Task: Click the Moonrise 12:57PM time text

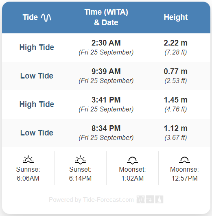Action: click(x=185, y=178)
